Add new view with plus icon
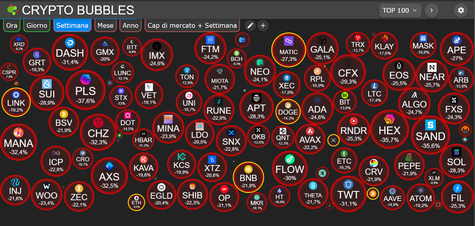The image size is (475, 226). 263,26
